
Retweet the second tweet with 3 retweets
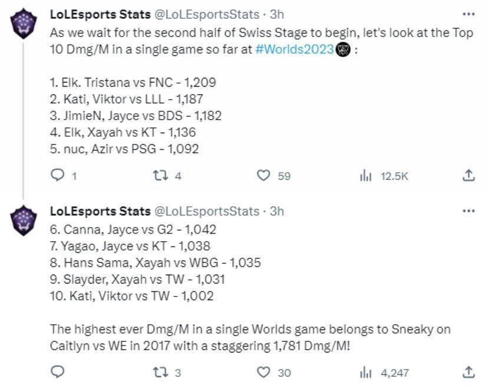[x=160, y=372]
